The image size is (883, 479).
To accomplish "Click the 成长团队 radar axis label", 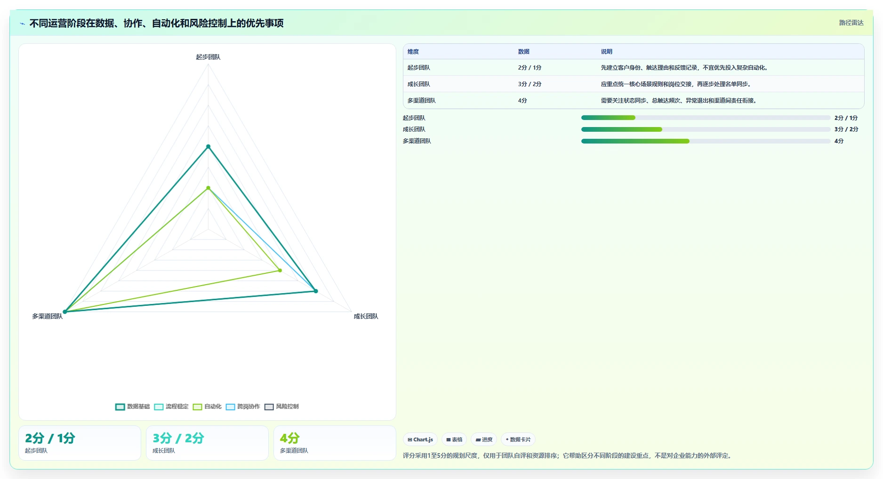I will click(x=366, y=316).
